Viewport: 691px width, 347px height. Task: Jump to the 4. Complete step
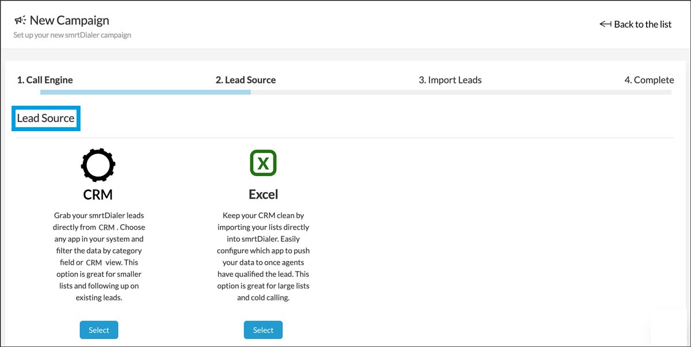click(648, 80)
